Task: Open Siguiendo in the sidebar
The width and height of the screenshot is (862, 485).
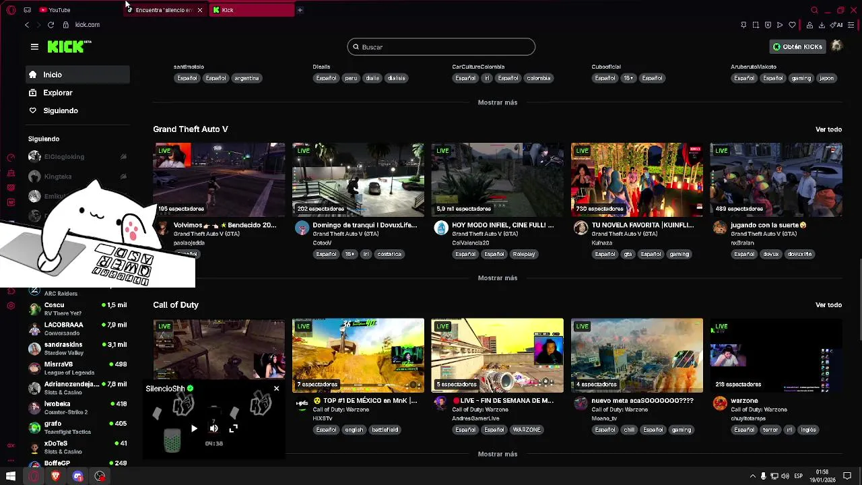Action: point(78,110)
